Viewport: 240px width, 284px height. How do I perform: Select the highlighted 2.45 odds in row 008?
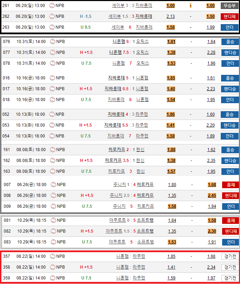tap(212, 196)
